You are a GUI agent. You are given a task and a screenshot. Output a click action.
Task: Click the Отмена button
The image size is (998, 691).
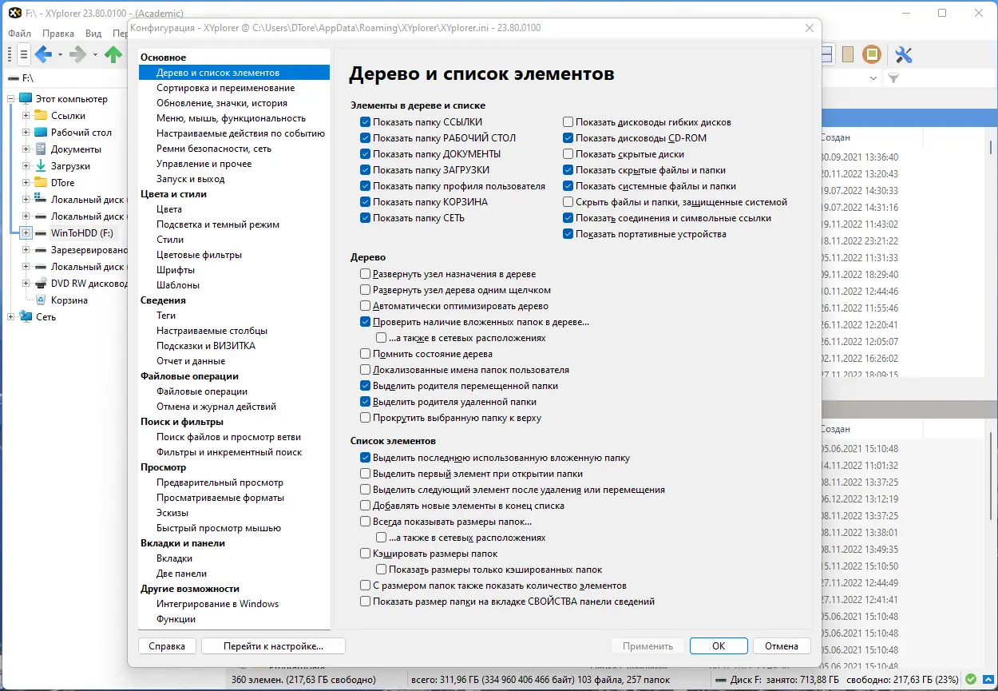tap(782, 646)
